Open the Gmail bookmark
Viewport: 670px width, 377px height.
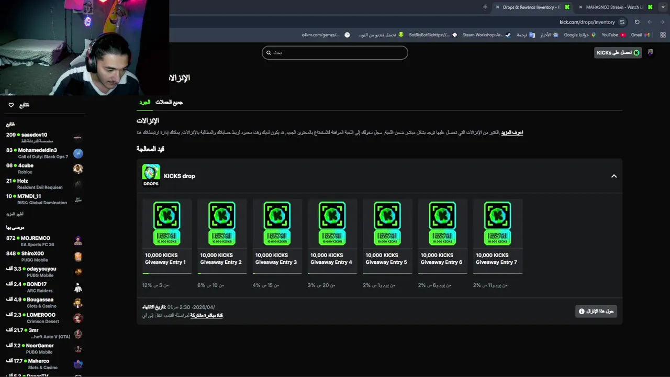[640, 35]
